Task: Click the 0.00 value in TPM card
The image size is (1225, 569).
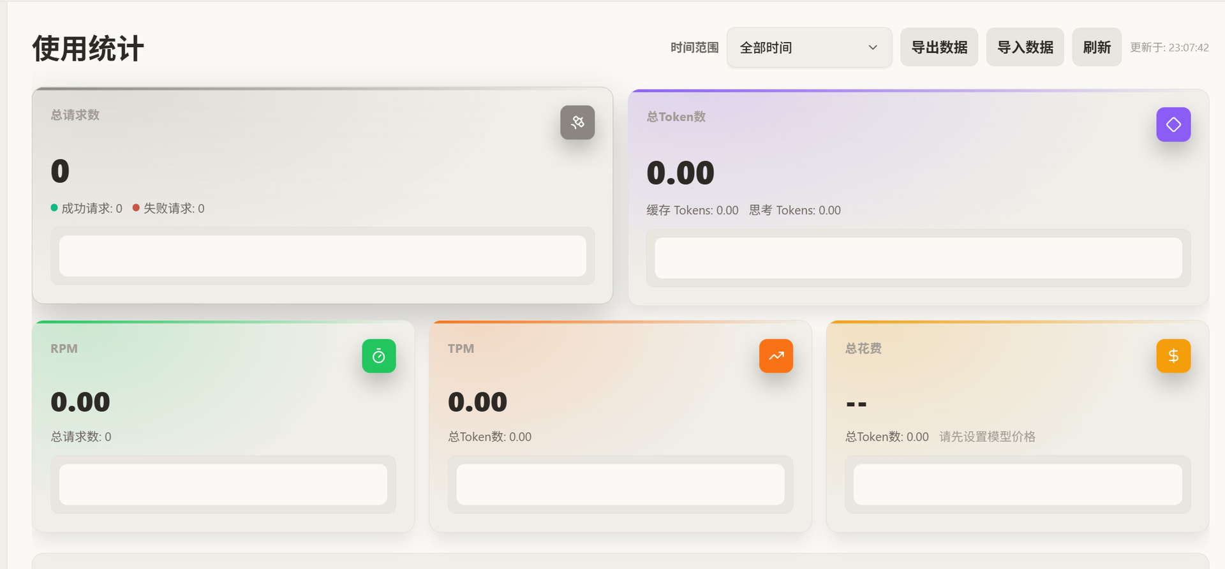Action: coord(477,402)
